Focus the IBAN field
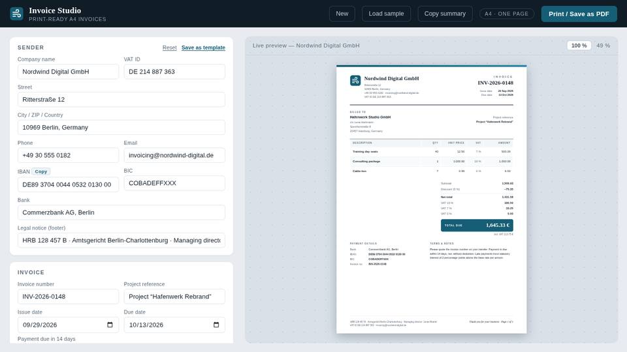 (x=68, y=184)
